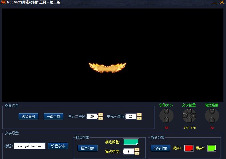Click the 选择素材 button
Screen dimensions: 226x159
pos(28,116)
